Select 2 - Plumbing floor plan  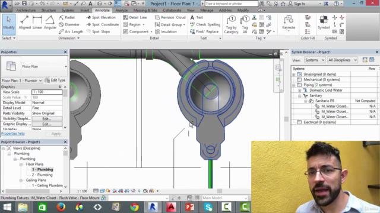click(x=42, y=175)
